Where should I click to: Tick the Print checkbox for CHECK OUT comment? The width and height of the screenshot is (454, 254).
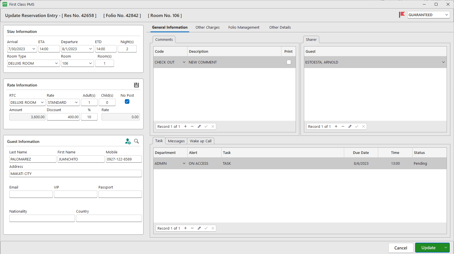click(x=289, y=62)
